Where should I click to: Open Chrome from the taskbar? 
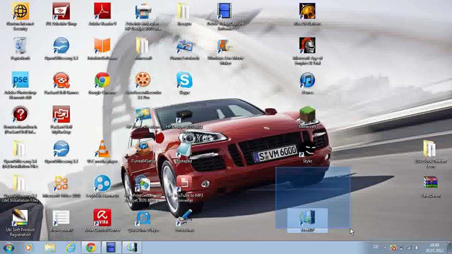(91, 248)
